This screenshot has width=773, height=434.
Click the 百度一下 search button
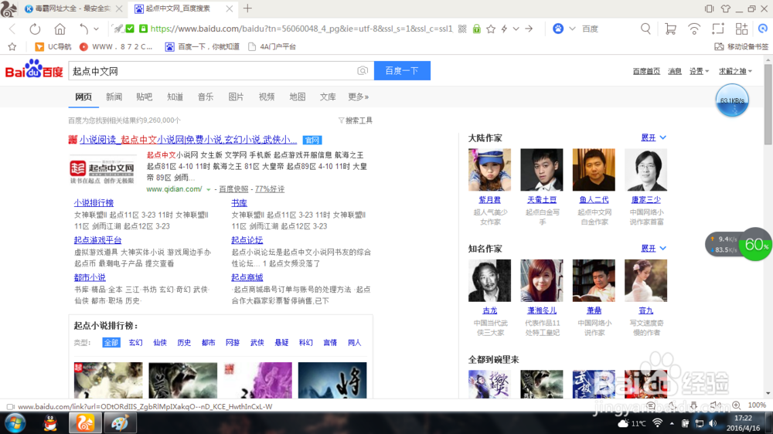pyautogui.click(x=402, y=71)
